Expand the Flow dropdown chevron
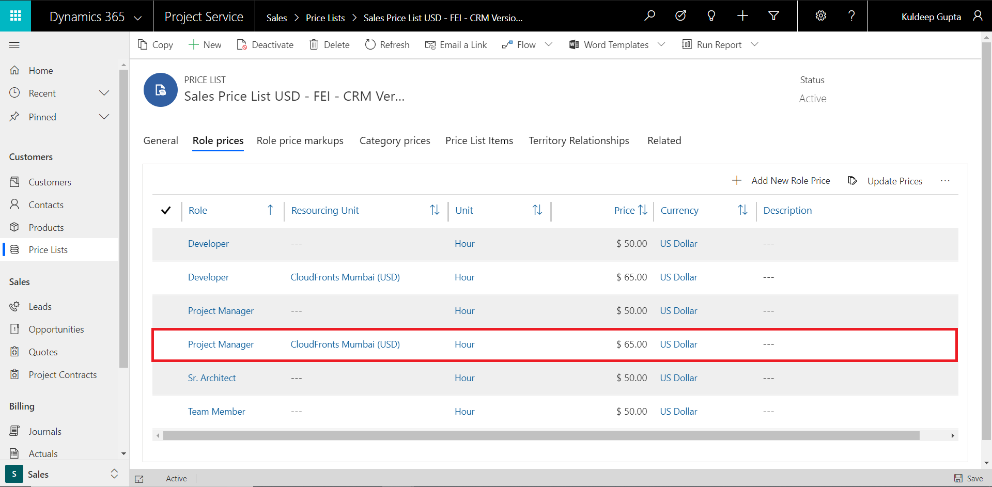The image size is (992, 487). (549, 44)
